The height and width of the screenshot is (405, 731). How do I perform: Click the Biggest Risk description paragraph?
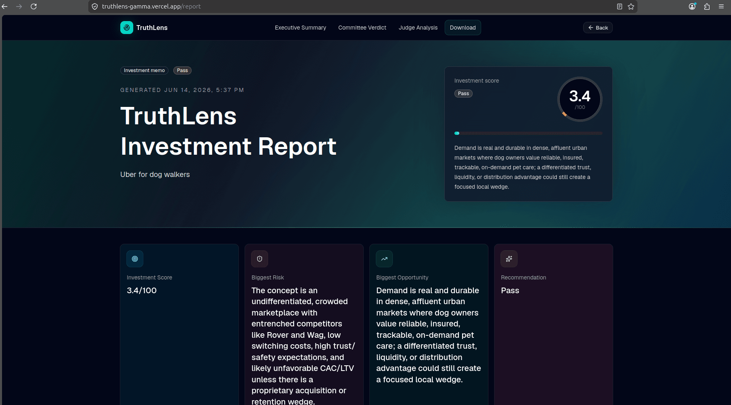click(x=303, y=346)
